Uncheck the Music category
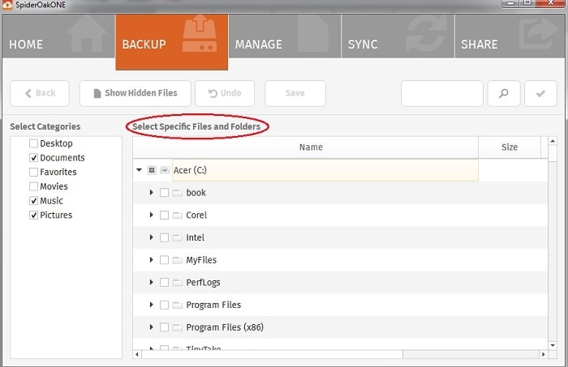Screen dimensions: 568x367 tap(34, 201)
